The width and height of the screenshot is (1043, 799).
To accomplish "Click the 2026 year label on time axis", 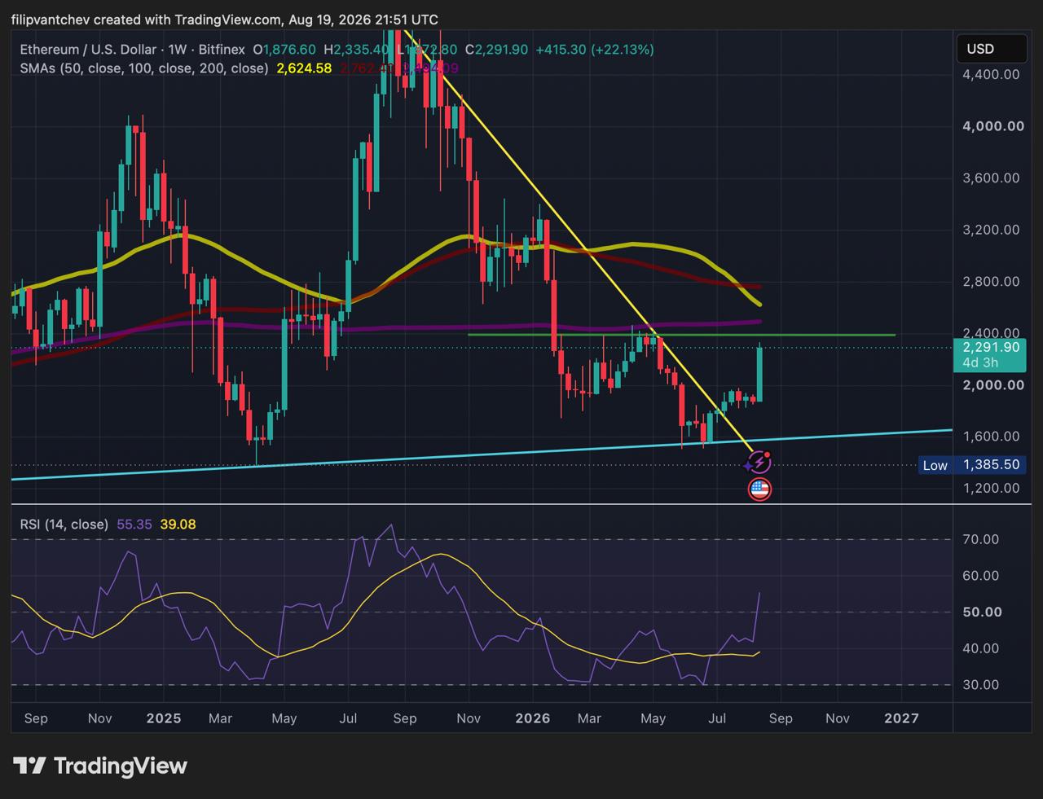I will click(532, 718).
